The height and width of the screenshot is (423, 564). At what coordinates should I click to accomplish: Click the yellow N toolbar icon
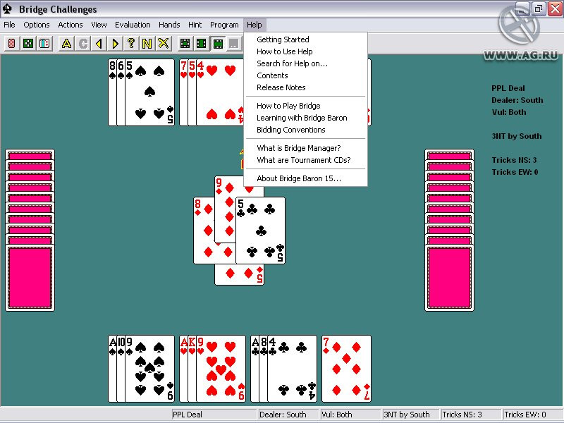tap(147, 44)
